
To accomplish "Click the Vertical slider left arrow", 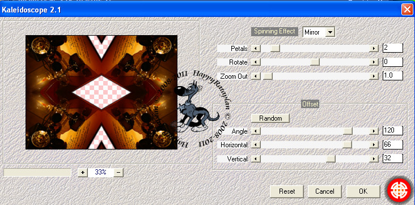I will pyautogui.click(x=256, y=159).
